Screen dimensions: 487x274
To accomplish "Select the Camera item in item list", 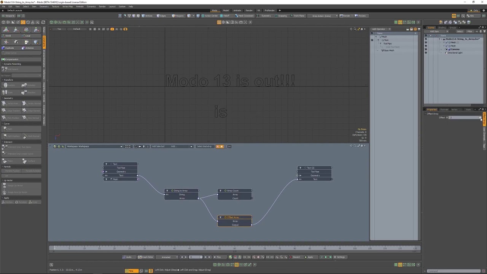I will 455,49.
